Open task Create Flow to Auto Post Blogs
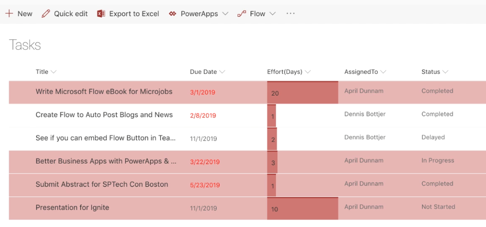 (x=104, y=115)
